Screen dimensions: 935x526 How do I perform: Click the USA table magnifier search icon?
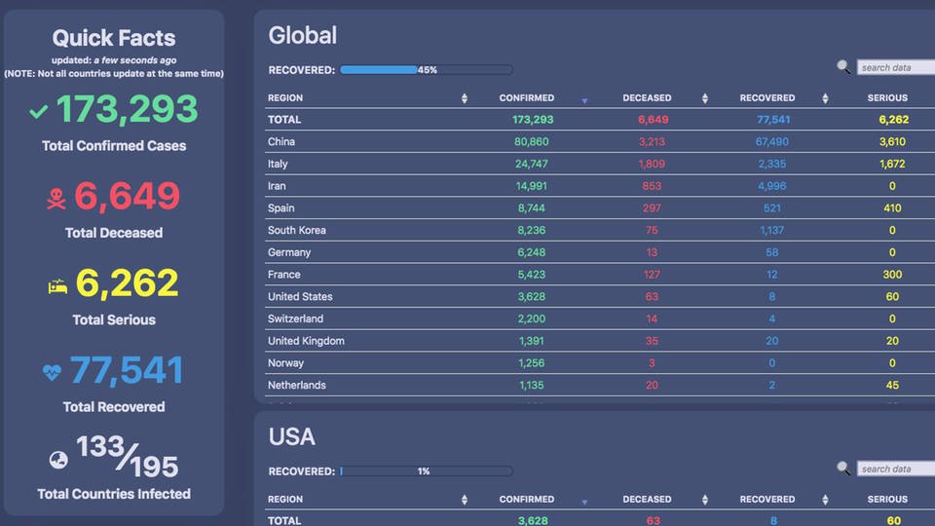point(843,469)
